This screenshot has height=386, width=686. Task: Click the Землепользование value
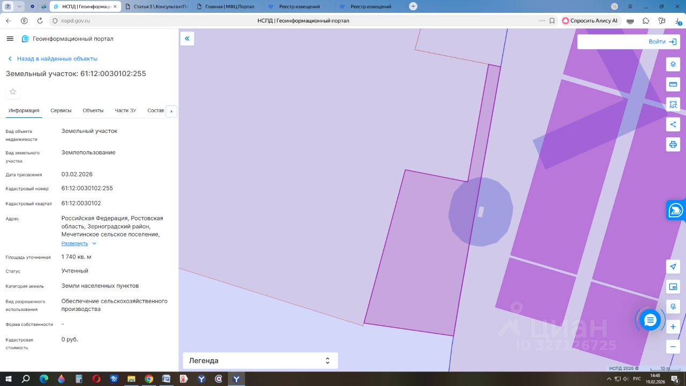pos(88,152)
